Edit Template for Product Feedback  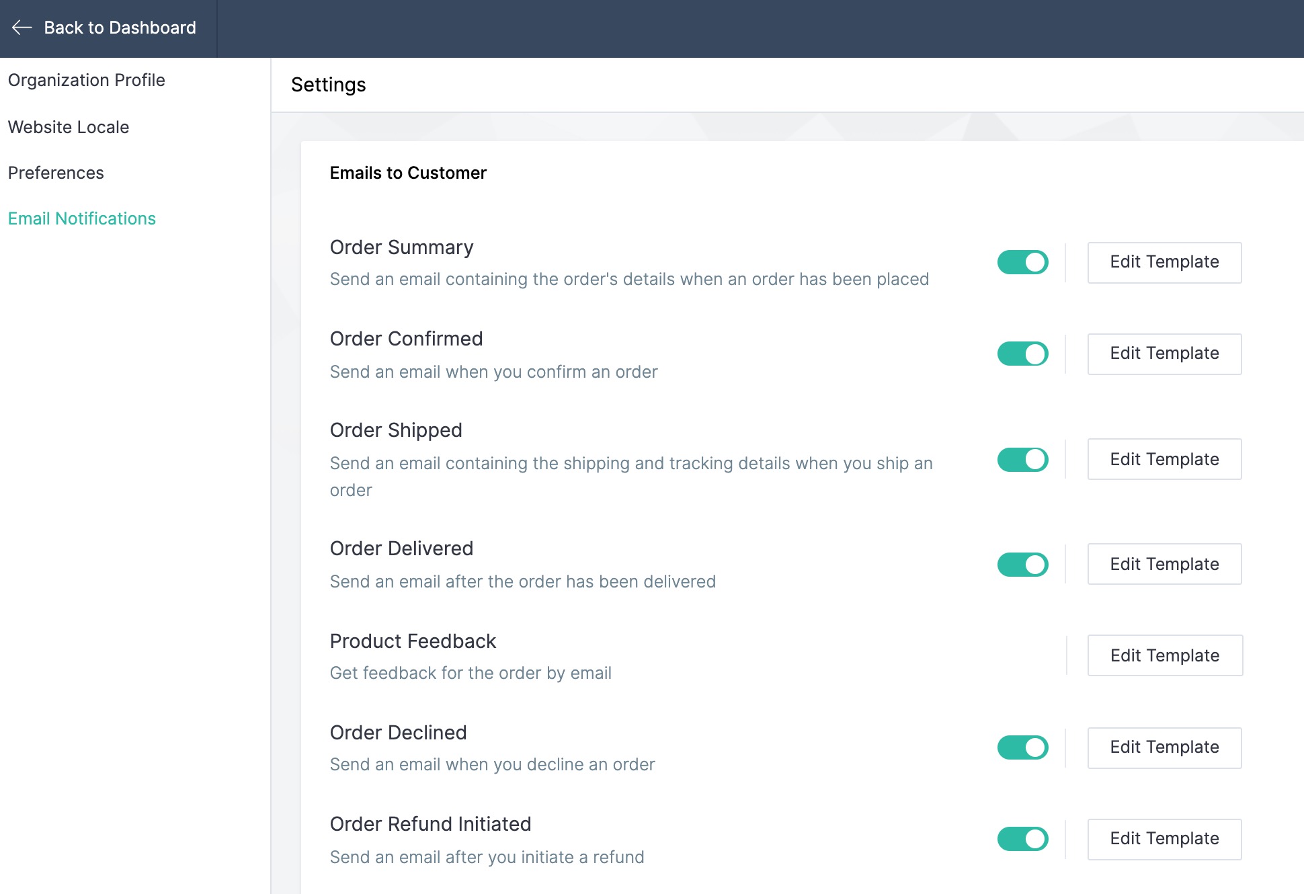coord(1165,655)
